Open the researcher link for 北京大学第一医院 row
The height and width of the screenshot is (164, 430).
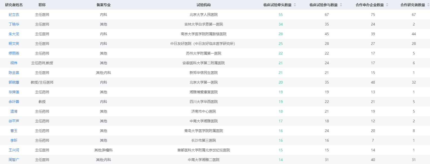14,82
